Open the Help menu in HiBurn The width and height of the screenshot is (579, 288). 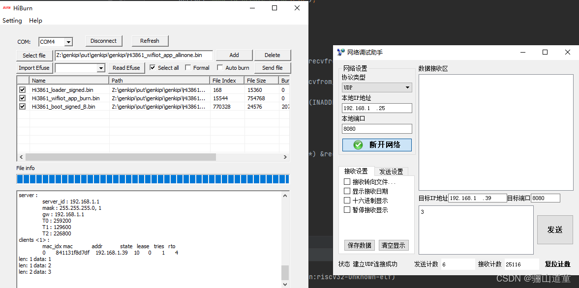point(35,21)
